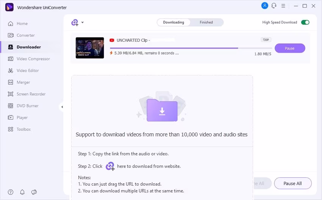Image resolution: width=322 pixels, height=200 pixels.
Task: Click the Wondershare UniConverter title text
Action: 42,8
